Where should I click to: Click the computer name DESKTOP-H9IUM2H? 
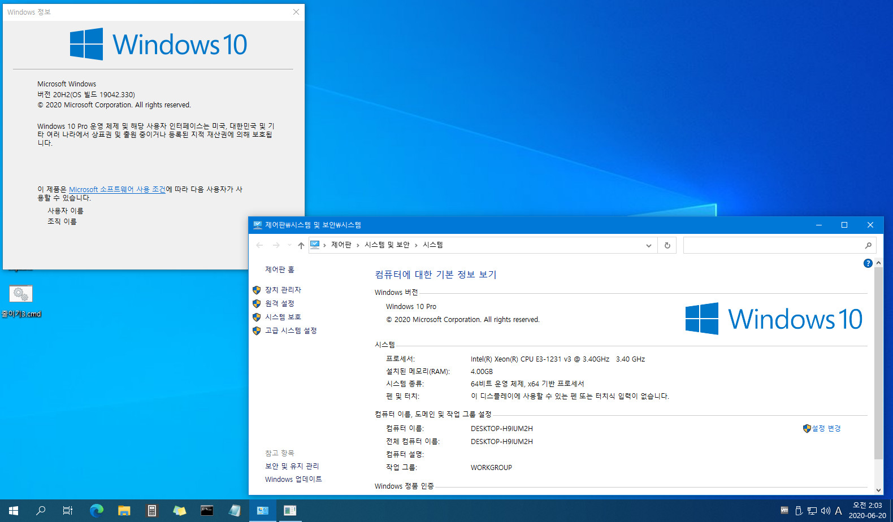click(x=502, y=429)
